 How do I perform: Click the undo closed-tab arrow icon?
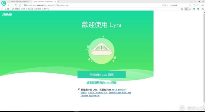tap(198, 5)
